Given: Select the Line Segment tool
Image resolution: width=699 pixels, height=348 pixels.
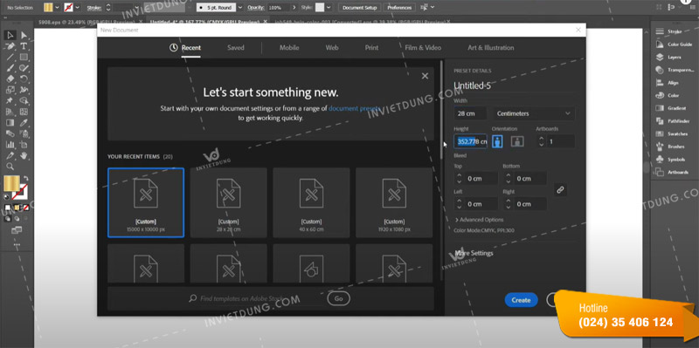Looking at the screenshot, I should pyautogui.click(x=10, y=57).
